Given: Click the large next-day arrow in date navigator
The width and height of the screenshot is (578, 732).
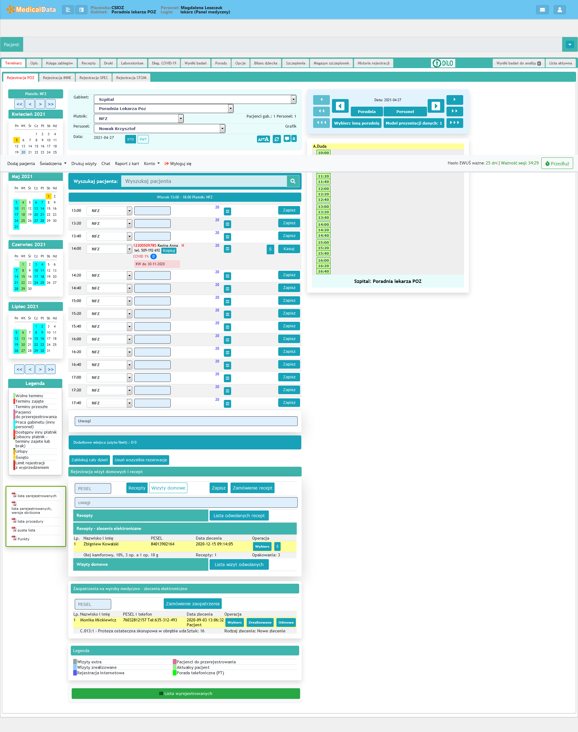Looking at the screenshot, I should pyautogui.click(x=436, y=106).
